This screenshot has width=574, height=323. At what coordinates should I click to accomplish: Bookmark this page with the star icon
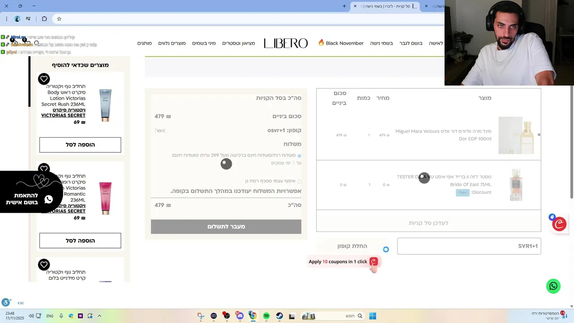click(x=59, y=19)
